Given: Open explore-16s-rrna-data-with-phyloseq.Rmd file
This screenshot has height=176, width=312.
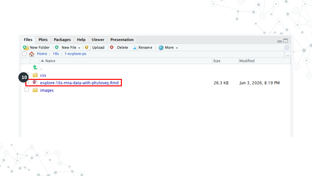Looking at the screenshot, I should [79, 83].
